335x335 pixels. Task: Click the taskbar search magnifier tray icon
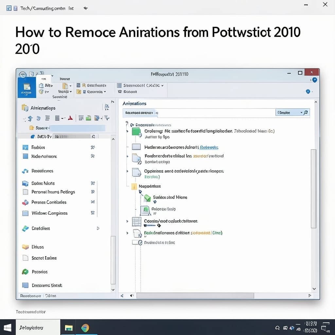pyautogui.click(x=277, y=328)
